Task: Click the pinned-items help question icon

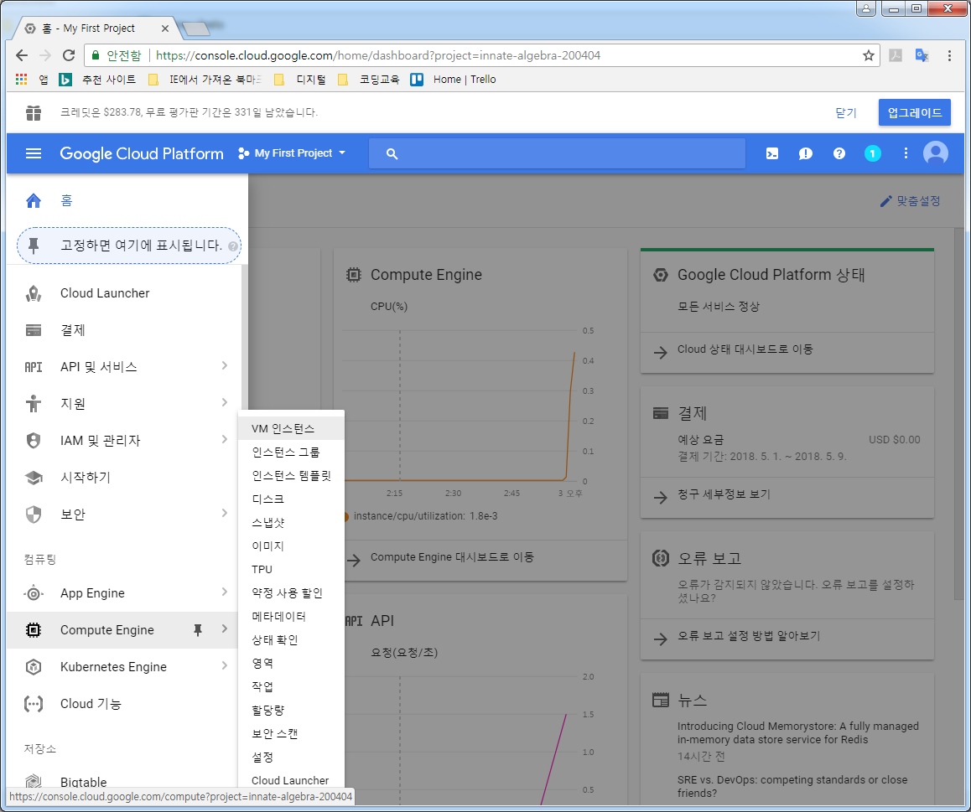Action: 233,246
